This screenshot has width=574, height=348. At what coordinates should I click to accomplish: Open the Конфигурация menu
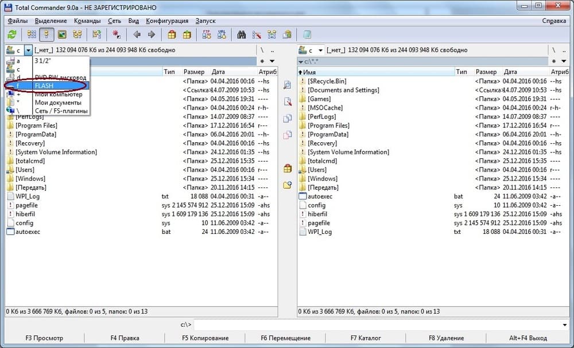[x=167, y=21]
